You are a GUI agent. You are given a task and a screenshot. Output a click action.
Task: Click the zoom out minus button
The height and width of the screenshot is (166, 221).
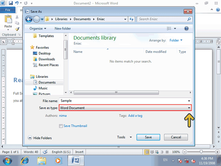click(184, 152)
